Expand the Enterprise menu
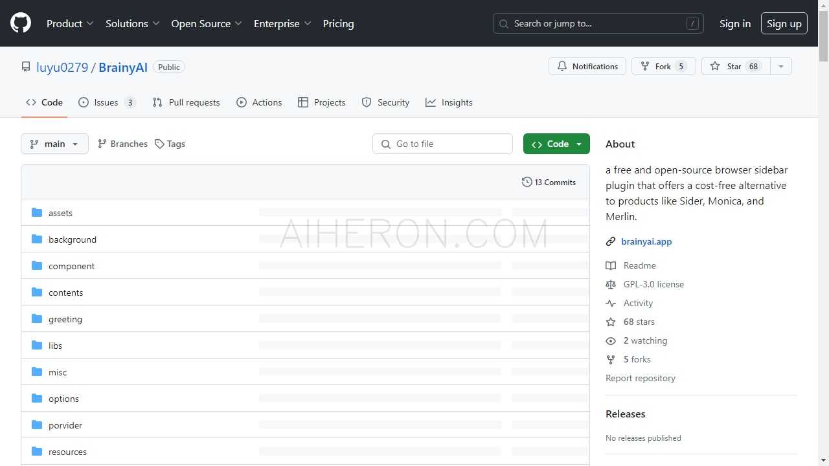The image size is (829, 466). click(x=282, y=23)
